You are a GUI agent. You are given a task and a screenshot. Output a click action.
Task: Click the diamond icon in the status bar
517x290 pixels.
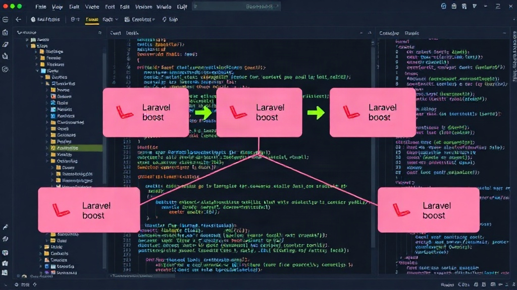point(35,285)
